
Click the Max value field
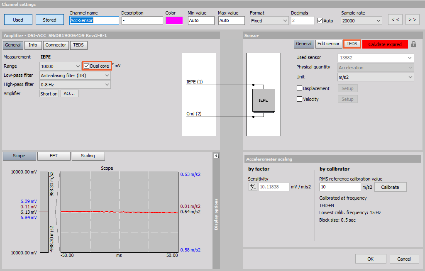click(232, 21)
